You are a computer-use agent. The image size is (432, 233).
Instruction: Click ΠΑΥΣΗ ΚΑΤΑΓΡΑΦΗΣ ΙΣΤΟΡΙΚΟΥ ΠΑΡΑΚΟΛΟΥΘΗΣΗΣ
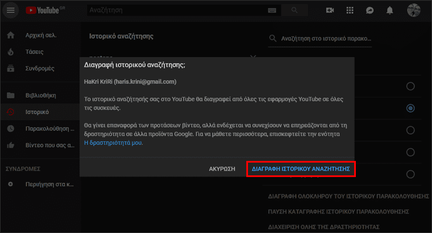339,212
